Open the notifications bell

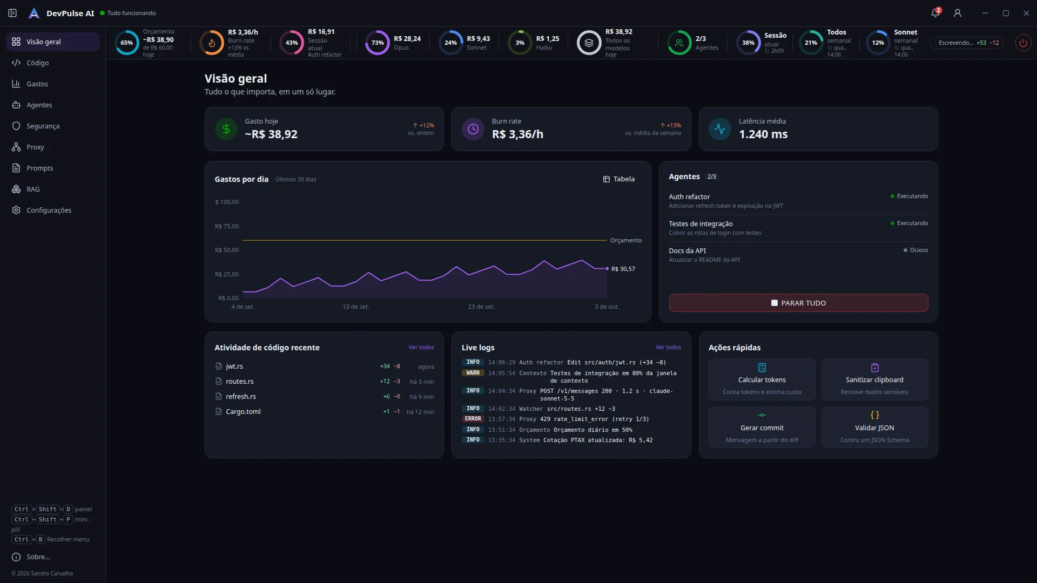coord(935,13)
